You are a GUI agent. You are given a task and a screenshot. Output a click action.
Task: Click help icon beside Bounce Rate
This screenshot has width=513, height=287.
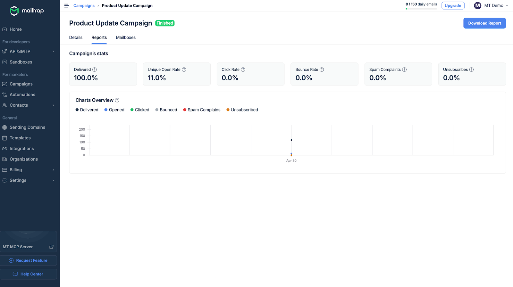pyautogui.click(x=322, y=70)
